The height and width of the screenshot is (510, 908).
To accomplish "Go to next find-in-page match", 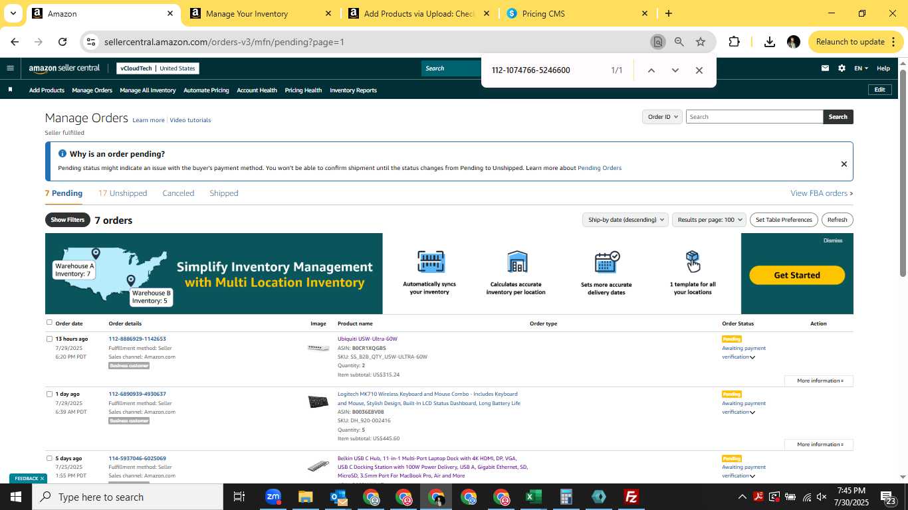I will pos(675,70).
